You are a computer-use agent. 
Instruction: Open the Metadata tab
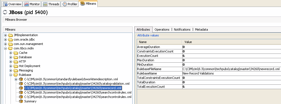click(x=201, y=30)
